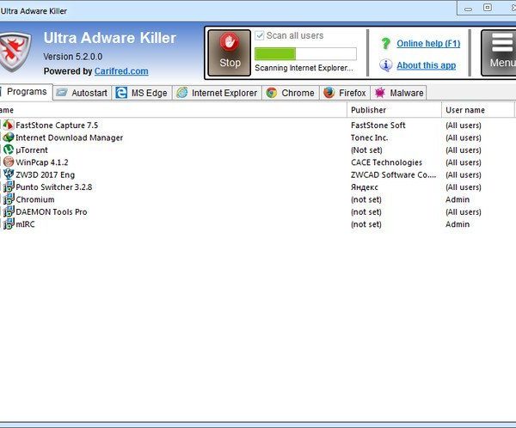Select the Punto Switcher 3.2.8 entry name

tap(54, 187)
